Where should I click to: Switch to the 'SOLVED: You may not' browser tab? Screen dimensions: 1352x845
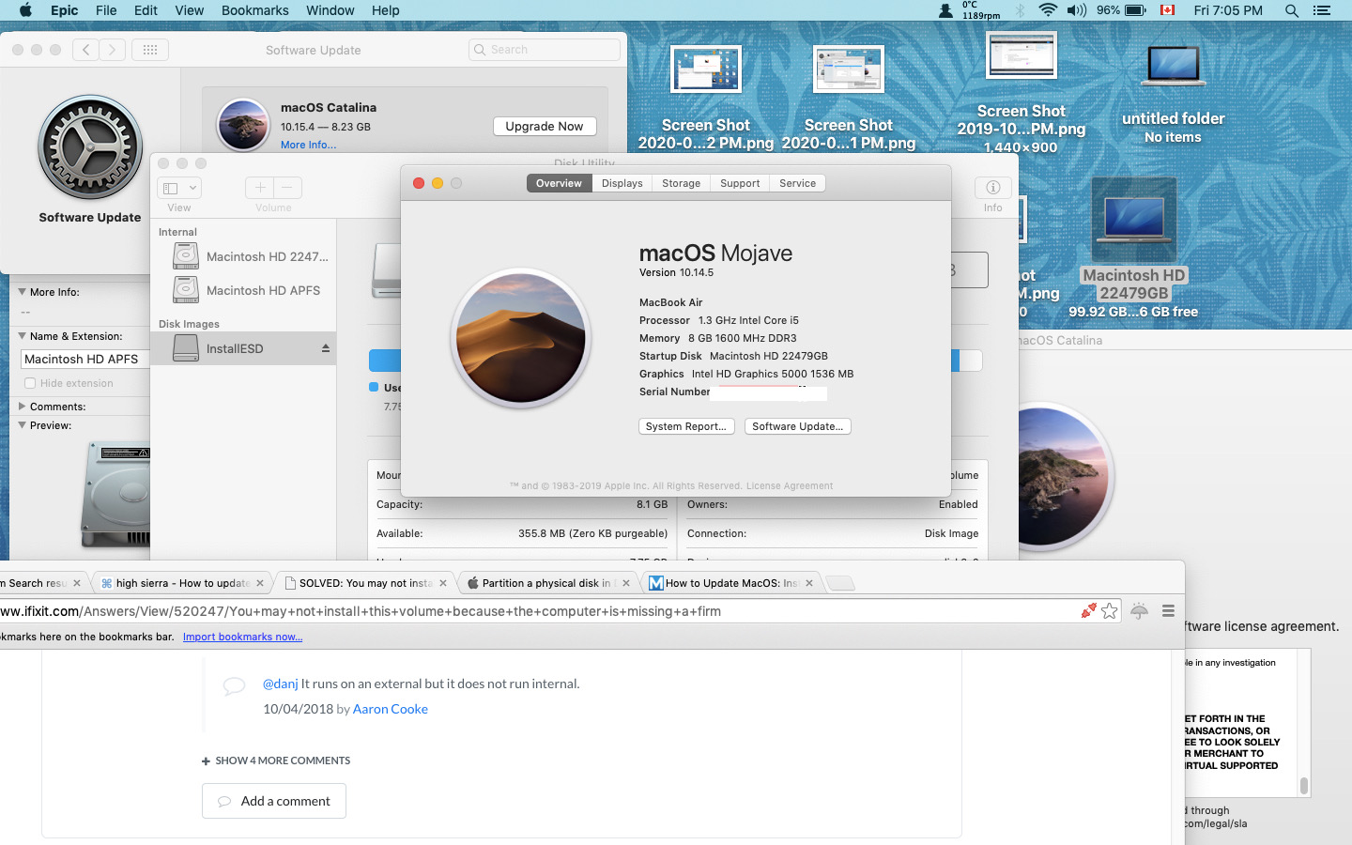[365, 583]
